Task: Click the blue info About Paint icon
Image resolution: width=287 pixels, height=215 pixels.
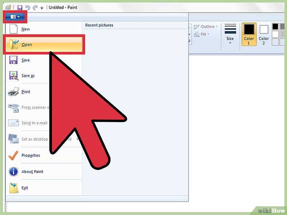Action: click(x=13, y=172)
